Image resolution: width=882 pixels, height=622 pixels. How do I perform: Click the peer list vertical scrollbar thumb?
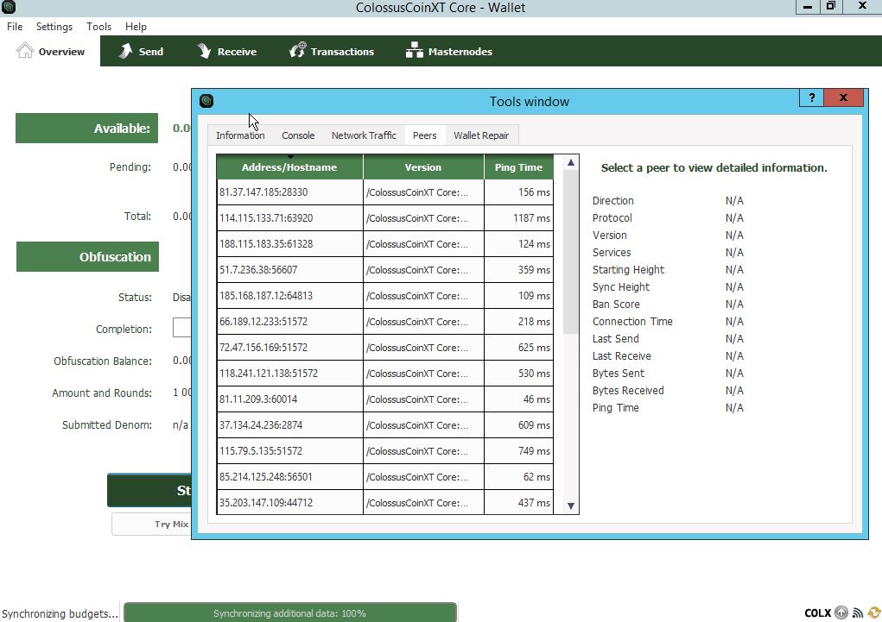571,252
